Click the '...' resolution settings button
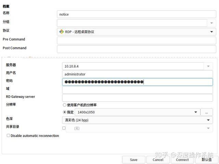Screen dimensions: 219x164 click(207, 112)
